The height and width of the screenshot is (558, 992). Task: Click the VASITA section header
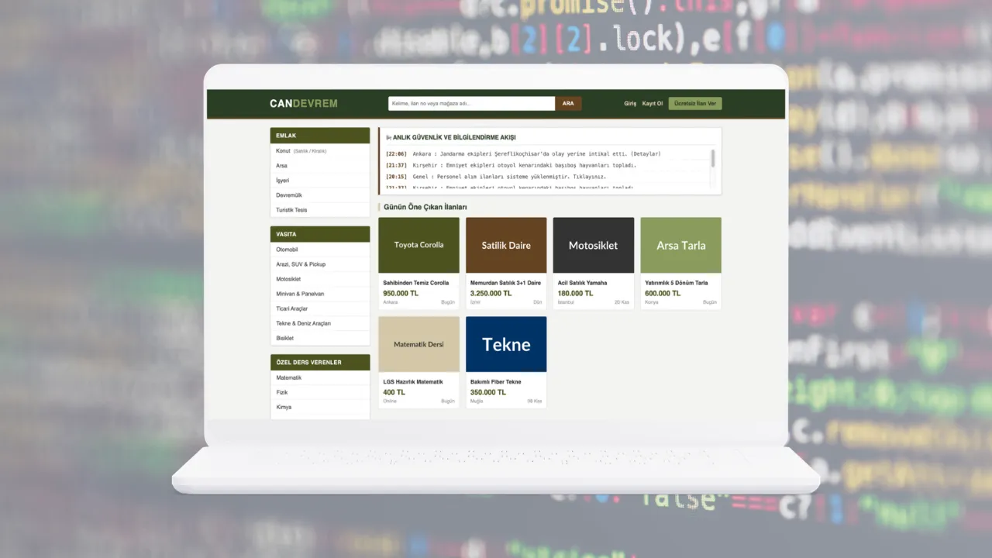pos(320,234)
